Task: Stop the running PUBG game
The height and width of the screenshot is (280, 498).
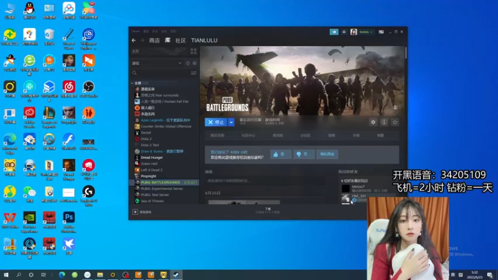Action: (216, 122)
